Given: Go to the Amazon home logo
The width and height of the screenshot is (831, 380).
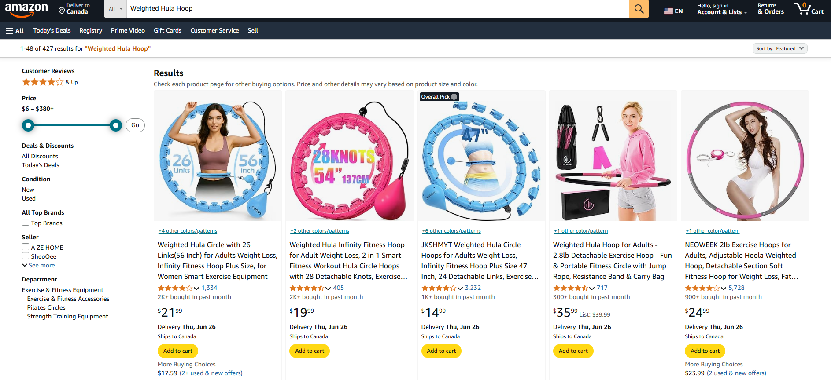Looking at the screenshot, I should click(x=26, y=9).
